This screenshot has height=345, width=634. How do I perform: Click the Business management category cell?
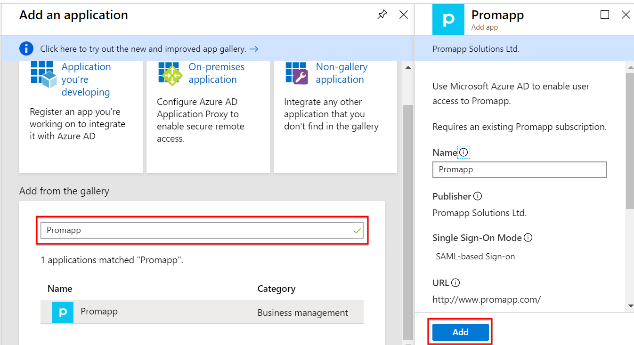tap(303, 313)
